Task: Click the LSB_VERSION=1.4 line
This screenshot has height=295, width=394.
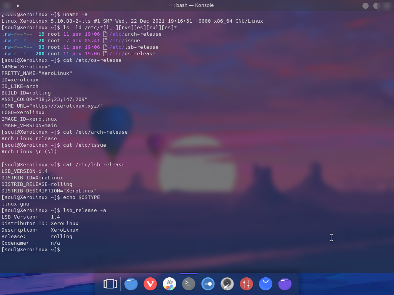Action: tap(25, 171)
